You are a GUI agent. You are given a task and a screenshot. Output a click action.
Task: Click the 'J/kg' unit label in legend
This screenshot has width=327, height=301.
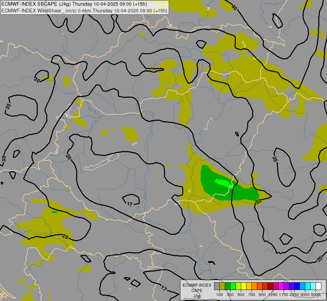coord(197,296)
